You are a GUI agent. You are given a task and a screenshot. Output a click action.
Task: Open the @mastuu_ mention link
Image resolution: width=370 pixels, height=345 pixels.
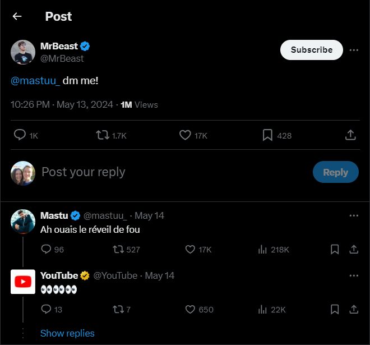[35, 81]
